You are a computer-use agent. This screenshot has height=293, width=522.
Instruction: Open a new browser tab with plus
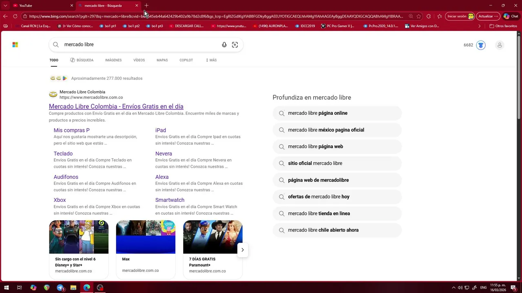[x=147, y=6]
